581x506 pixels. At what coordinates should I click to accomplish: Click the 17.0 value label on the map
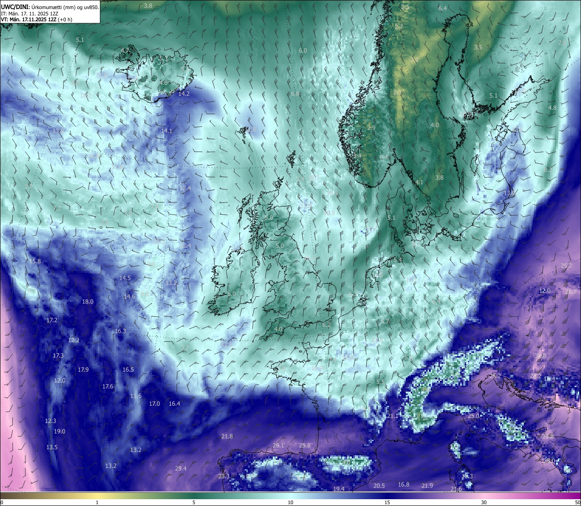point(154,404)
